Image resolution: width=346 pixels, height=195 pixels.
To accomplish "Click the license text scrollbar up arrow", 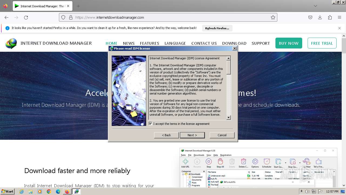I will [x=229, y=58].
